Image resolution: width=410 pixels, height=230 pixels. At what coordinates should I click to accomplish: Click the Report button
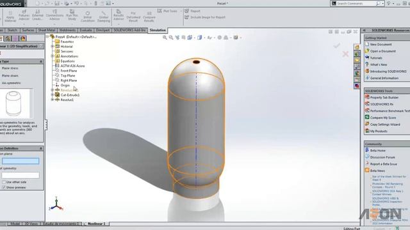point(192,11)
